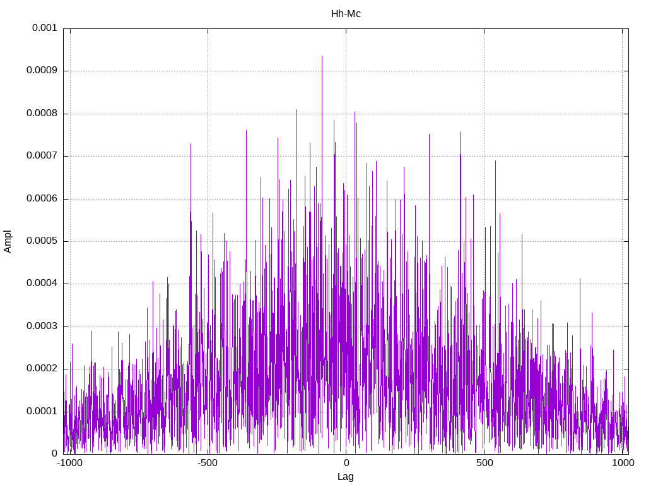
Task: Click the tallest peak tip above 0.0009
Action: coord(322,56)
